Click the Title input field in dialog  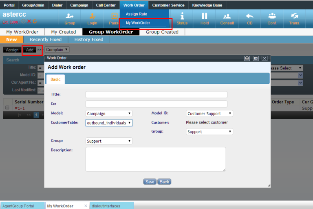156,94
